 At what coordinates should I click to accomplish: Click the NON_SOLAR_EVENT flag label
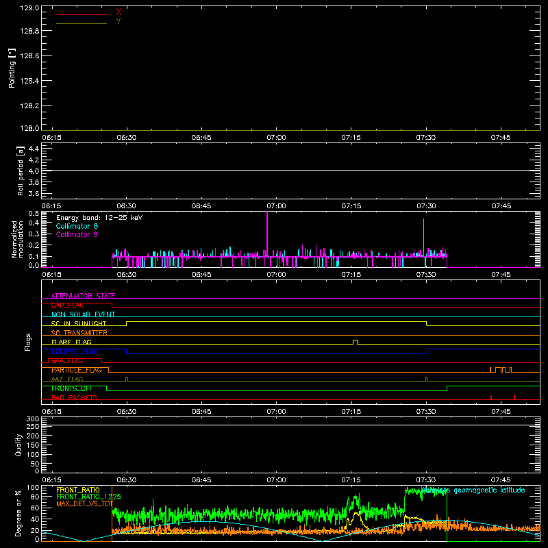tap(83, 314)
